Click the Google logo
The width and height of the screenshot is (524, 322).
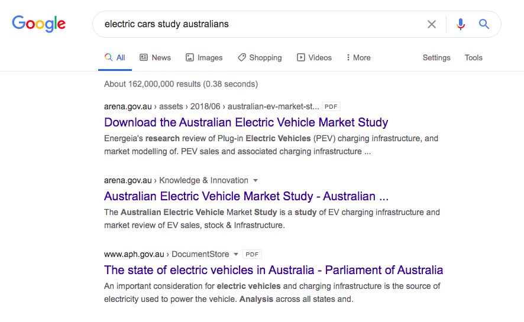(x=39, y=24)
